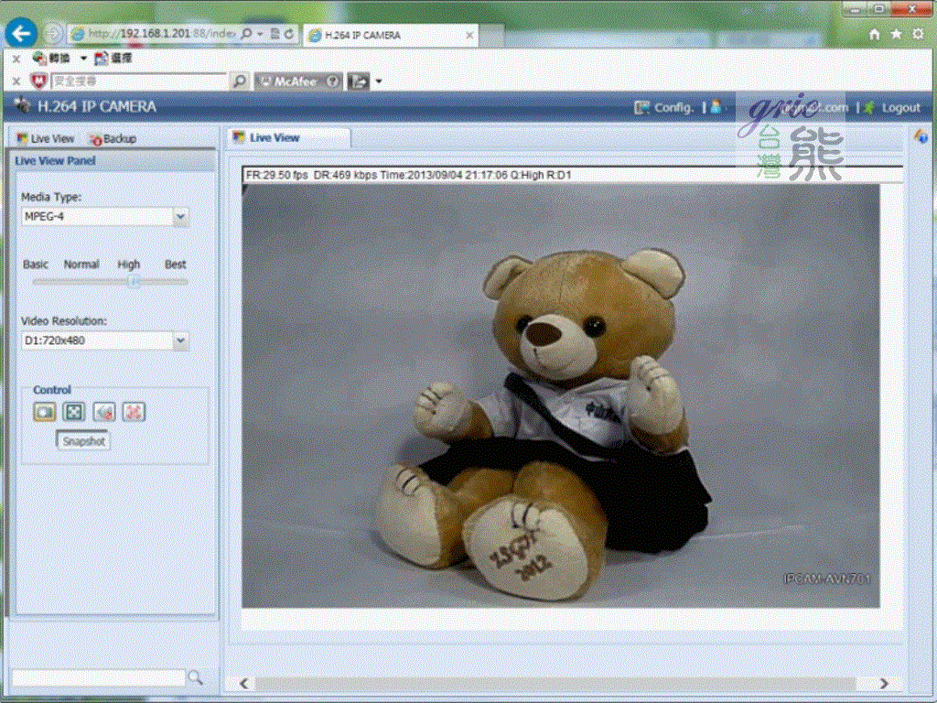Click the McAfee search magnifier icon
937x703 pixels.
[239, 81]
